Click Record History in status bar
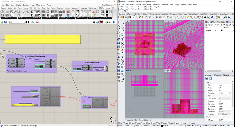235x127 pixels. pyautogui.click(x=221, y=126)
